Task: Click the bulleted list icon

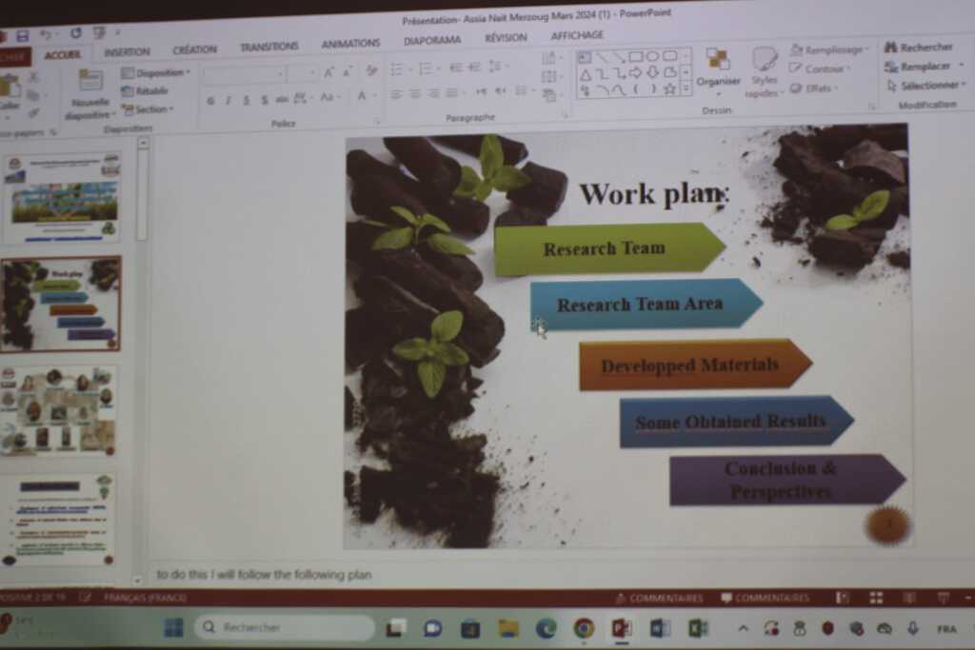Action: click(x=397, y=69)
